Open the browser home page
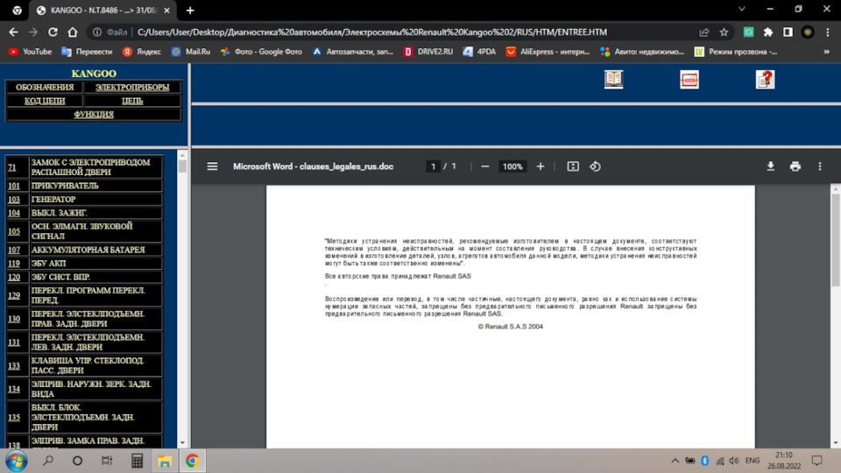The width and height of the screenshot is (841, 473). [x=73, y=32]
